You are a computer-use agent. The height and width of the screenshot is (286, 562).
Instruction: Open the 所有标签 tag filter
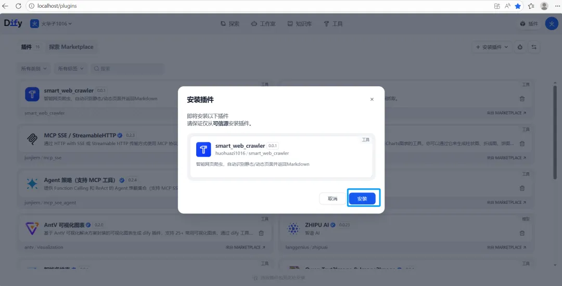71,68
